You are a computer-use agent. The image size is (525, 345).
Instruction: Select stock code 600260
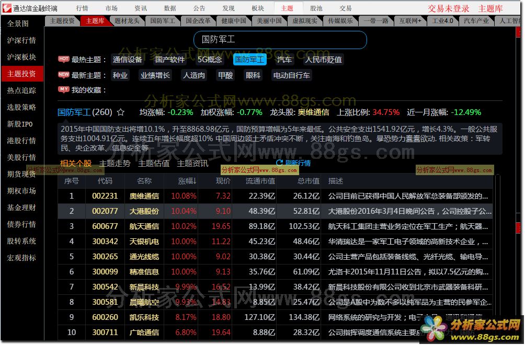(105, 317)
